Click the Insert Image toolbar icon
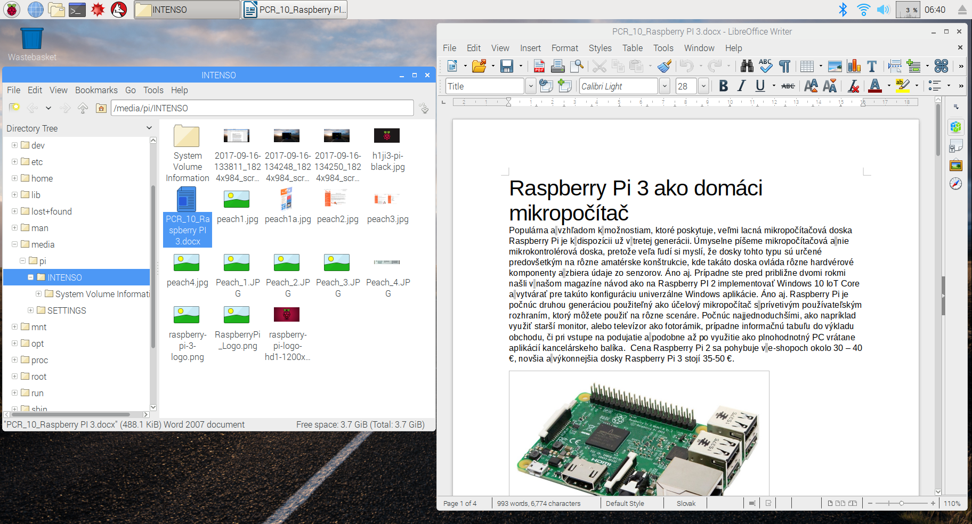 (x=835, y=66)
